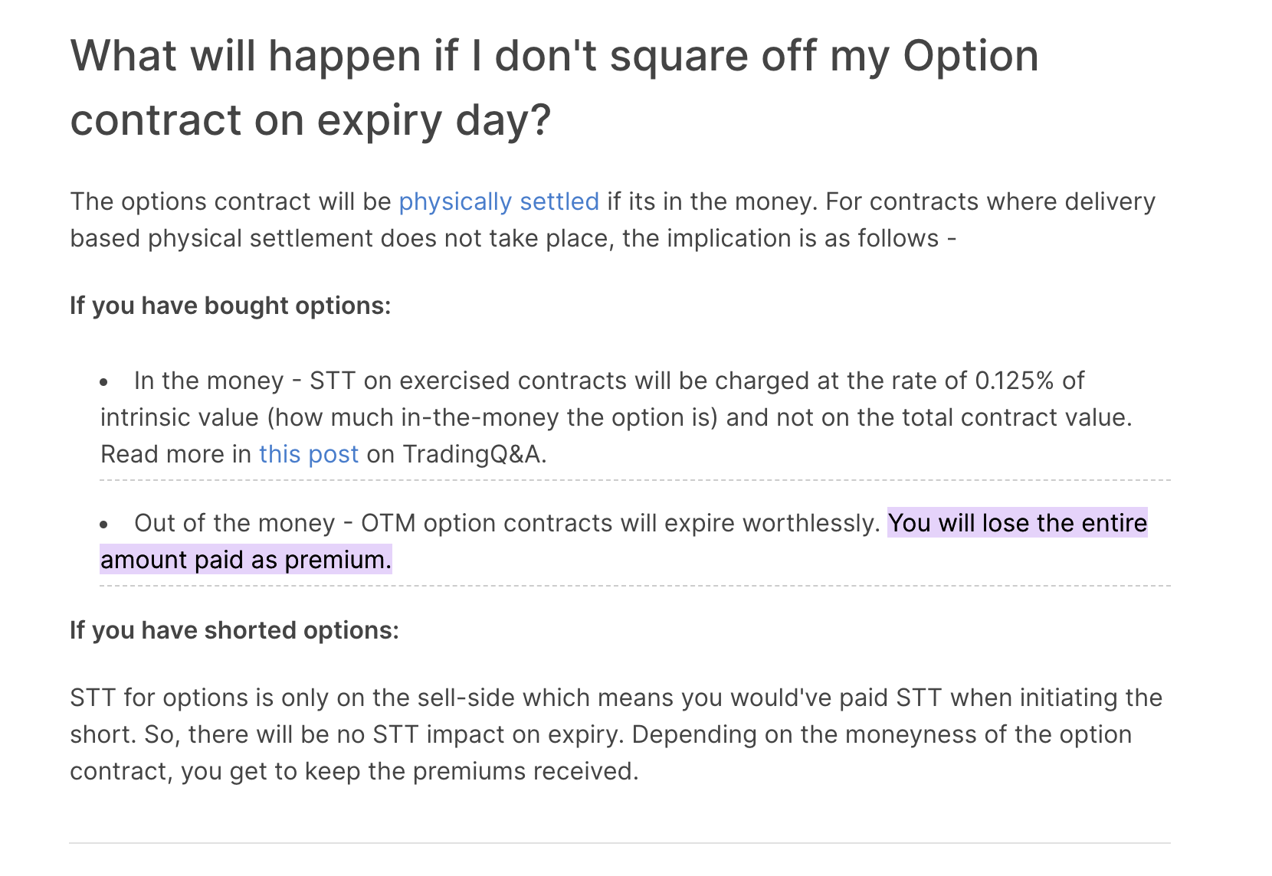Click the bullet before "In the money"
The image size is (1272, 876).
pyautogui.click(x=104, y=381)
